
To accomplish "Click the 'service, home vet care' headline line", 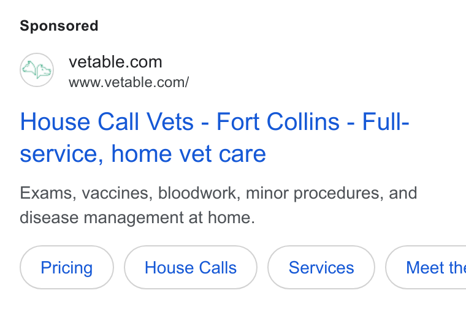I will (x=143, y=154).
